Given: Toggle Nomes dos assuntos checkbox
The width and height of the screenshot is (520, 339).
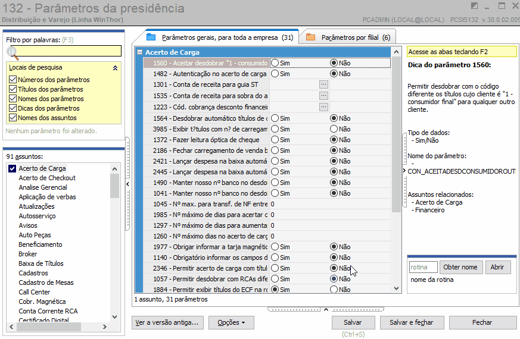Looking at the screenshot, I should [x=13, y=118].
